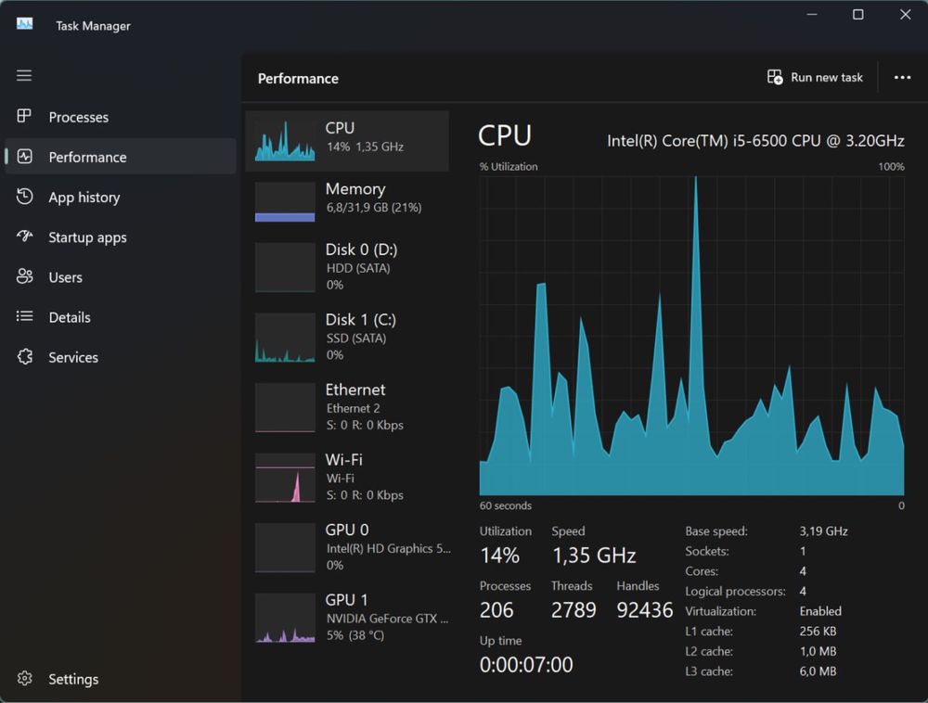This screenshot has width=928, height=703.
Task: Open the Services label in sidebar
Action: (73, 357)
